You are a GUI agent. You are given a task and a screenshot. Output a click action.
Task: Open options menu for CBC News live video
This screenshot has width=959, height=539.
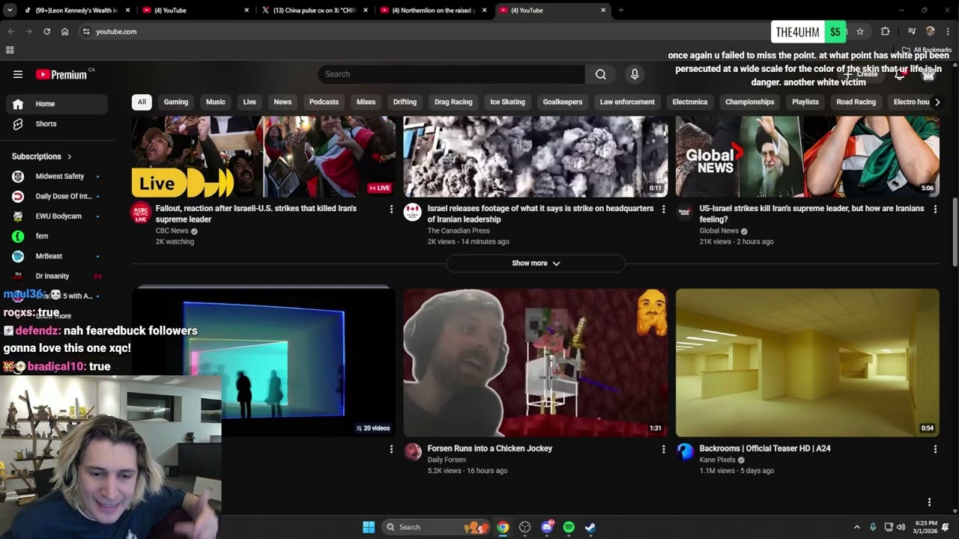pos(391,210)
